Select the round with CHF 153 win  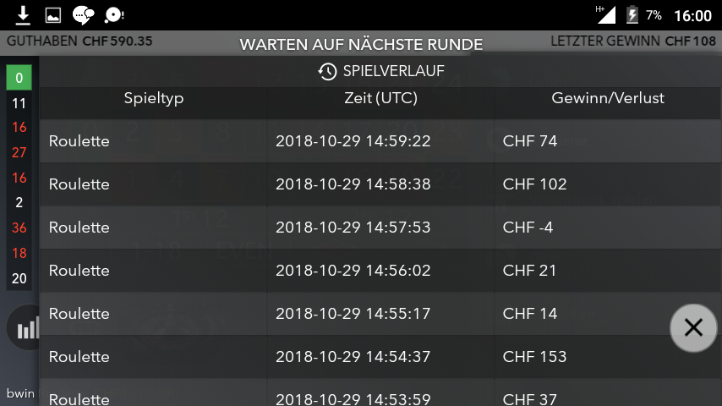380,357
